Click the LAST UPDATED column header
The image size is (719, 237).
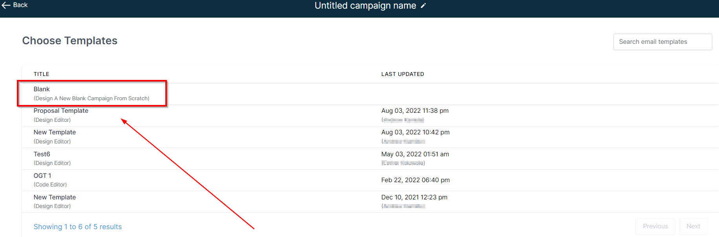coord(402,74)
